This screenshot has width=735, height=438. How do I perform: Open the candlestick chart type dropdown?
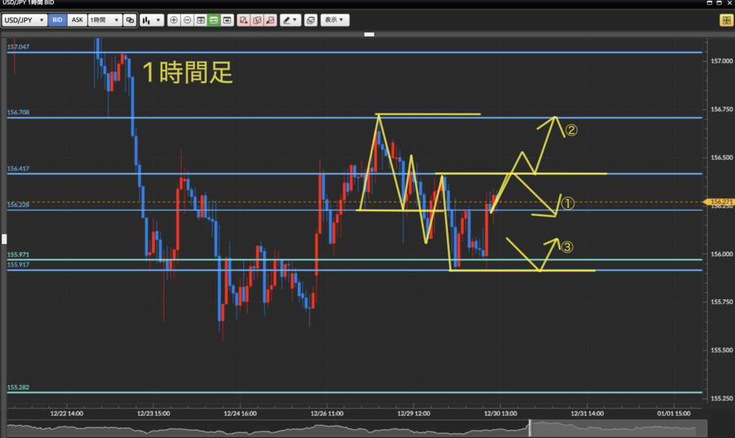click(x=151, y=20)
